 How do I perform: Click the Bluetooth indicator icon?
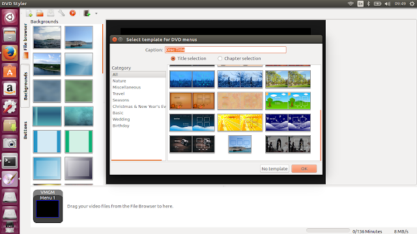pyautogui.click(x=368, y=4)
